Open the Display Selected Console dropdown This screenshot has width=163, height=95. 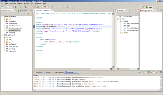[151, 72]
